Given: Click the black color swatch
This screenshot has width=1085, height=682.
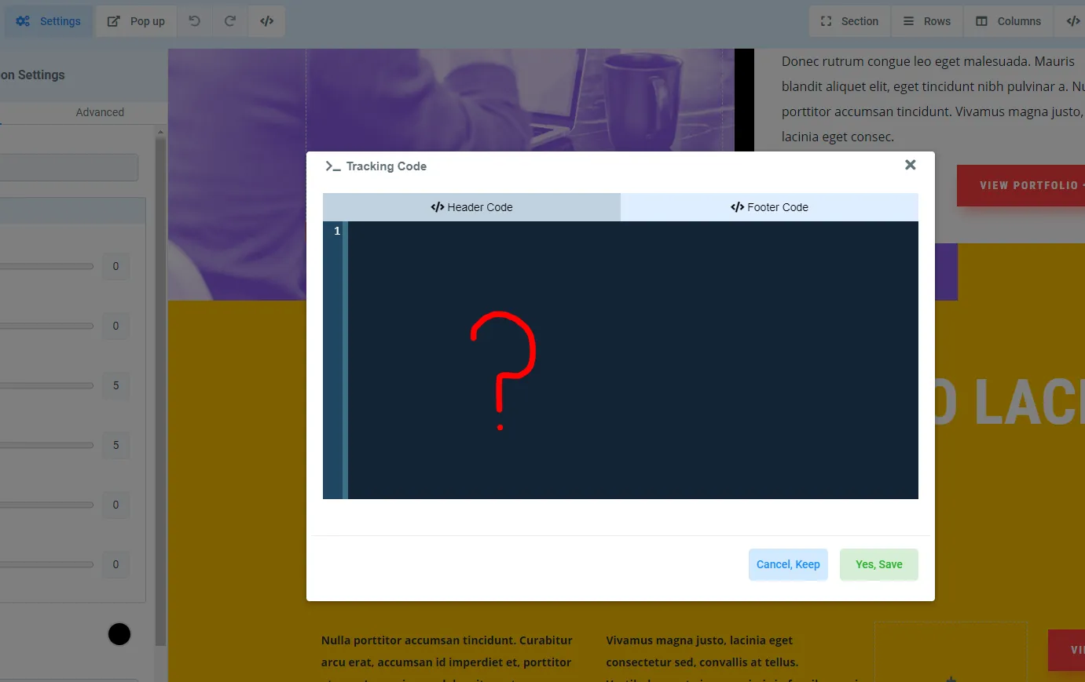Looking at the screenshot, I should point(119,634).
